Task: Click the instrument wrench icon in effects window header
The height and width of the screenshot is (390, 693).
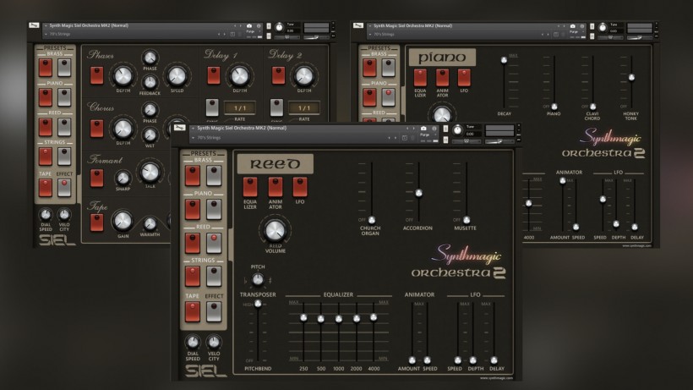Action: point(34,25)
